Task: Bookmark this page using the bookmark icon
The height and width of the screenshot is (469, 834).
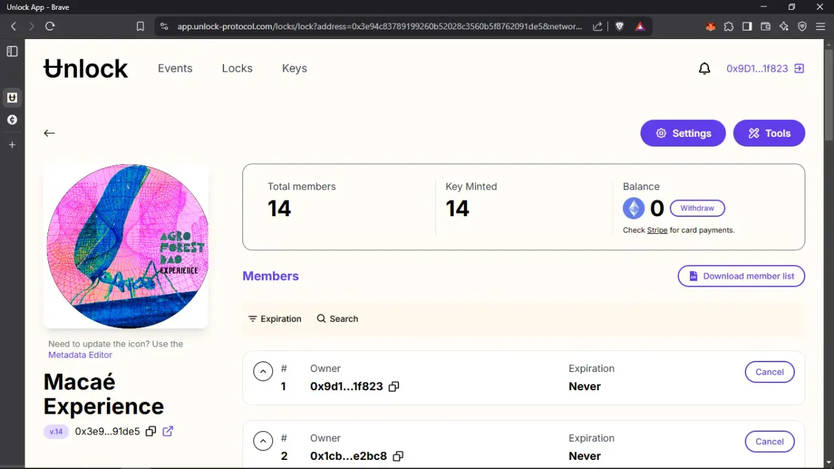Action: pos(140,26)
